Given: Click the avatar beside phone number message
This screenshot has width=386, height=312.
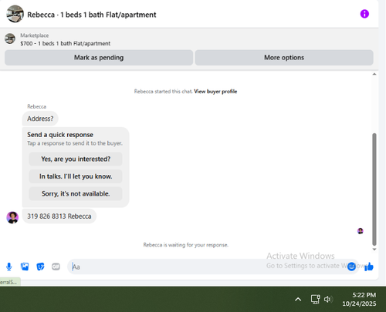Looking at the screenshot, I should [x=12, y=217].
